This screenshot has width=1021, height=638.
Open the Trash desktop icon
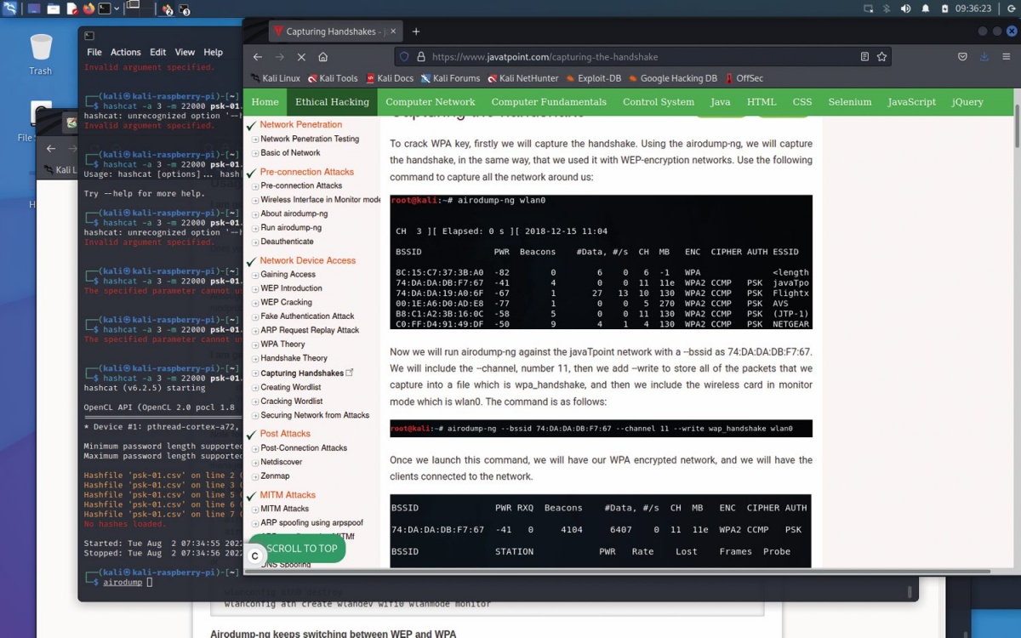40,55
